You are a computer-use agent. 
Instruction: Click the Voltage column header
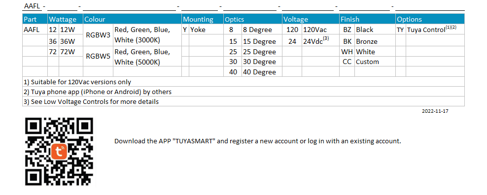311,19
